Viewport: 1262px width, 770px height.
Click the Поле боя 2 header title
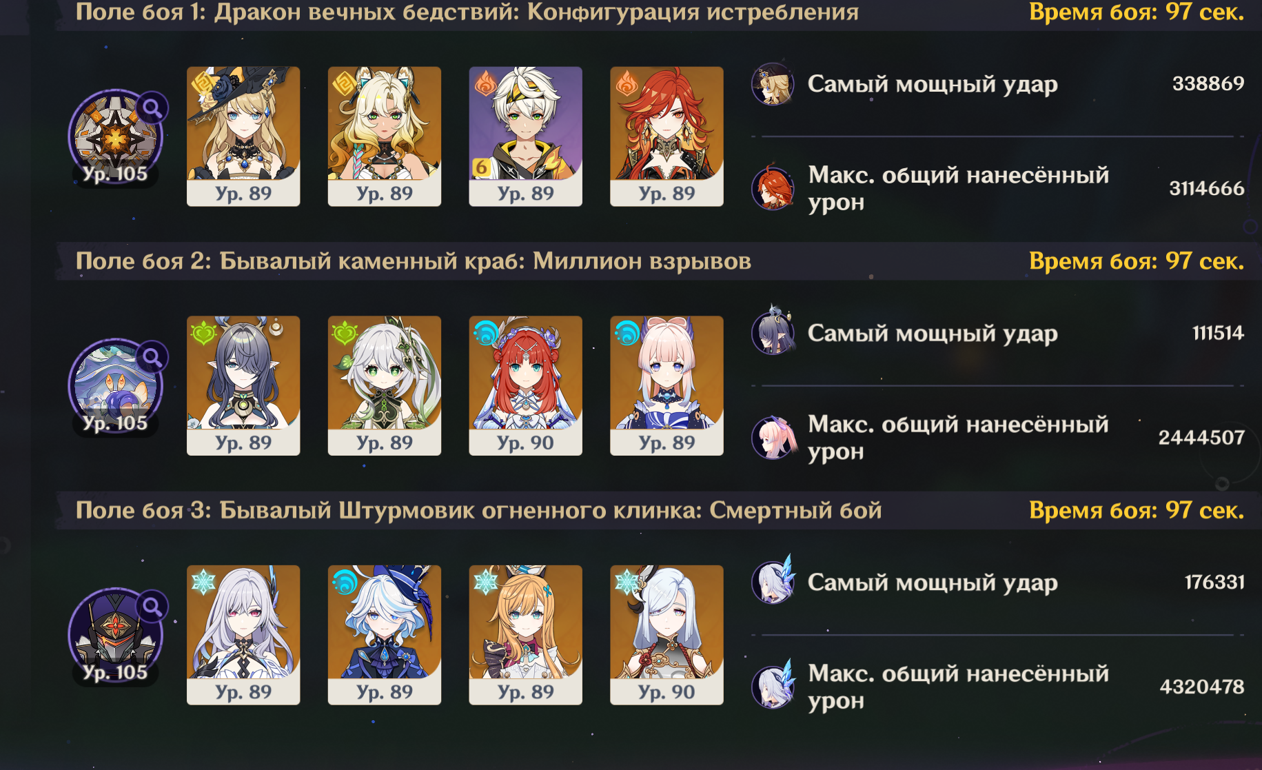point(413,261)
